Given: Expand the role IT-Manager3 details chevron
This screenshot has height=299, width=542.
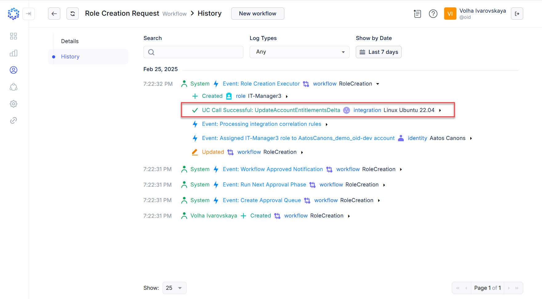Looking at the screenshot, I should click(x=287, y=96).
